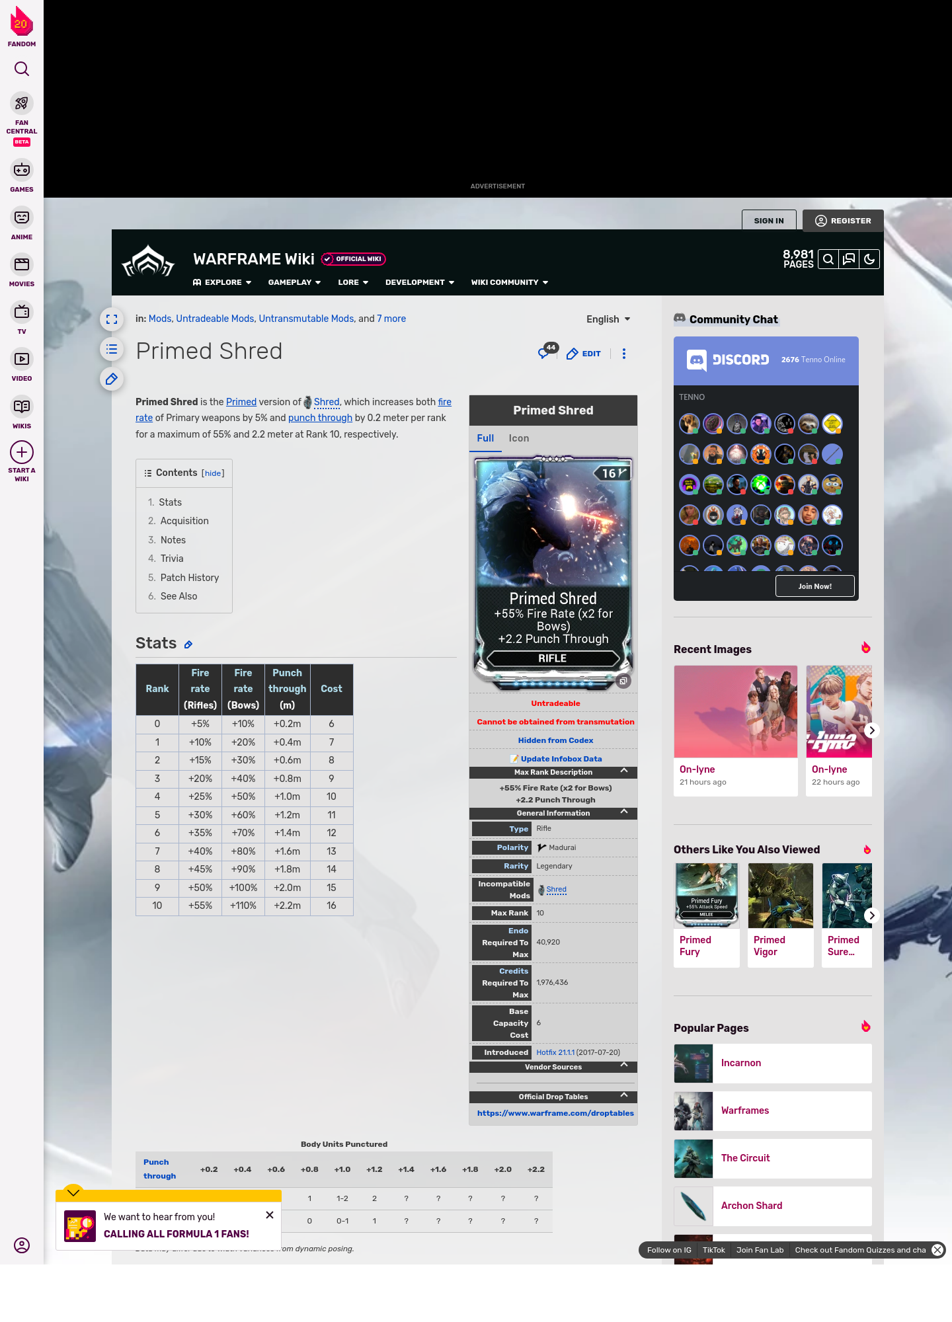This screenshot has height=1322, width=952.
Task: Open the user profile icon at sidebar bottom
Action: [22, 1245]
